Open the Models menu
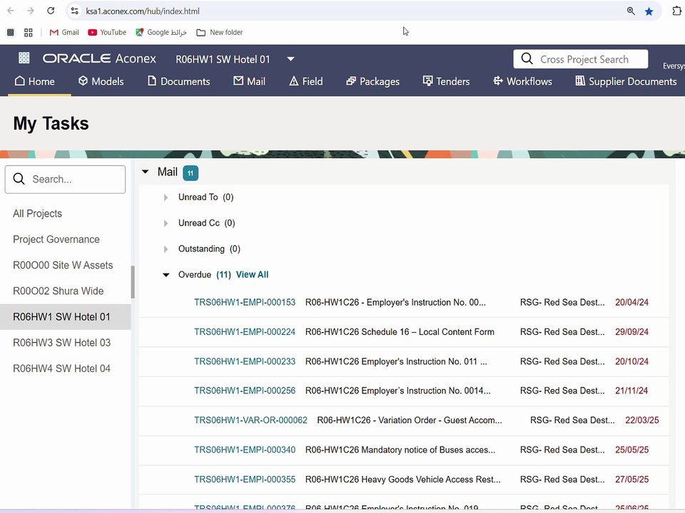 pos(101,81)
